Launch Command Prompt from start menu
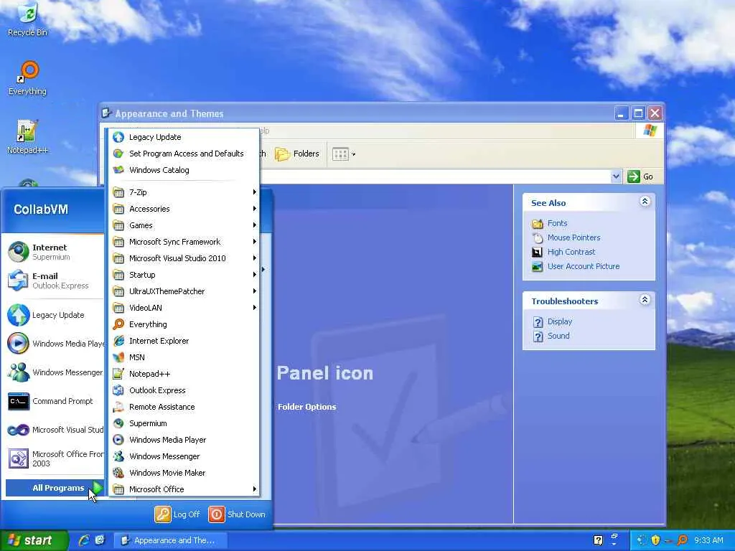This screenshot has width=735, height=551. tap(55, 401)
